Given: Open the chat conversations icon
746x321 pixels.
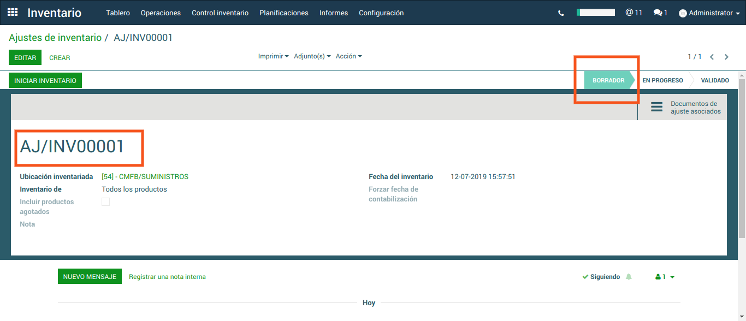Looking at the screenshot, I should coord(660,13).
